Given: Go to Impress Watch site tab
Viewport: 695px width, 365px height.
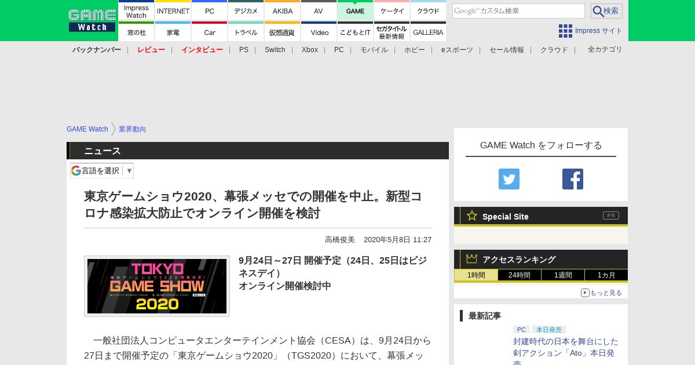Looking at the screenshot, I should [x=136, y=10].
